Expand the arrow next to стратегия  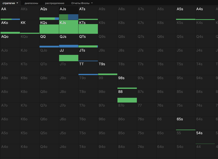pyautogui.click(x=17, y=3)
